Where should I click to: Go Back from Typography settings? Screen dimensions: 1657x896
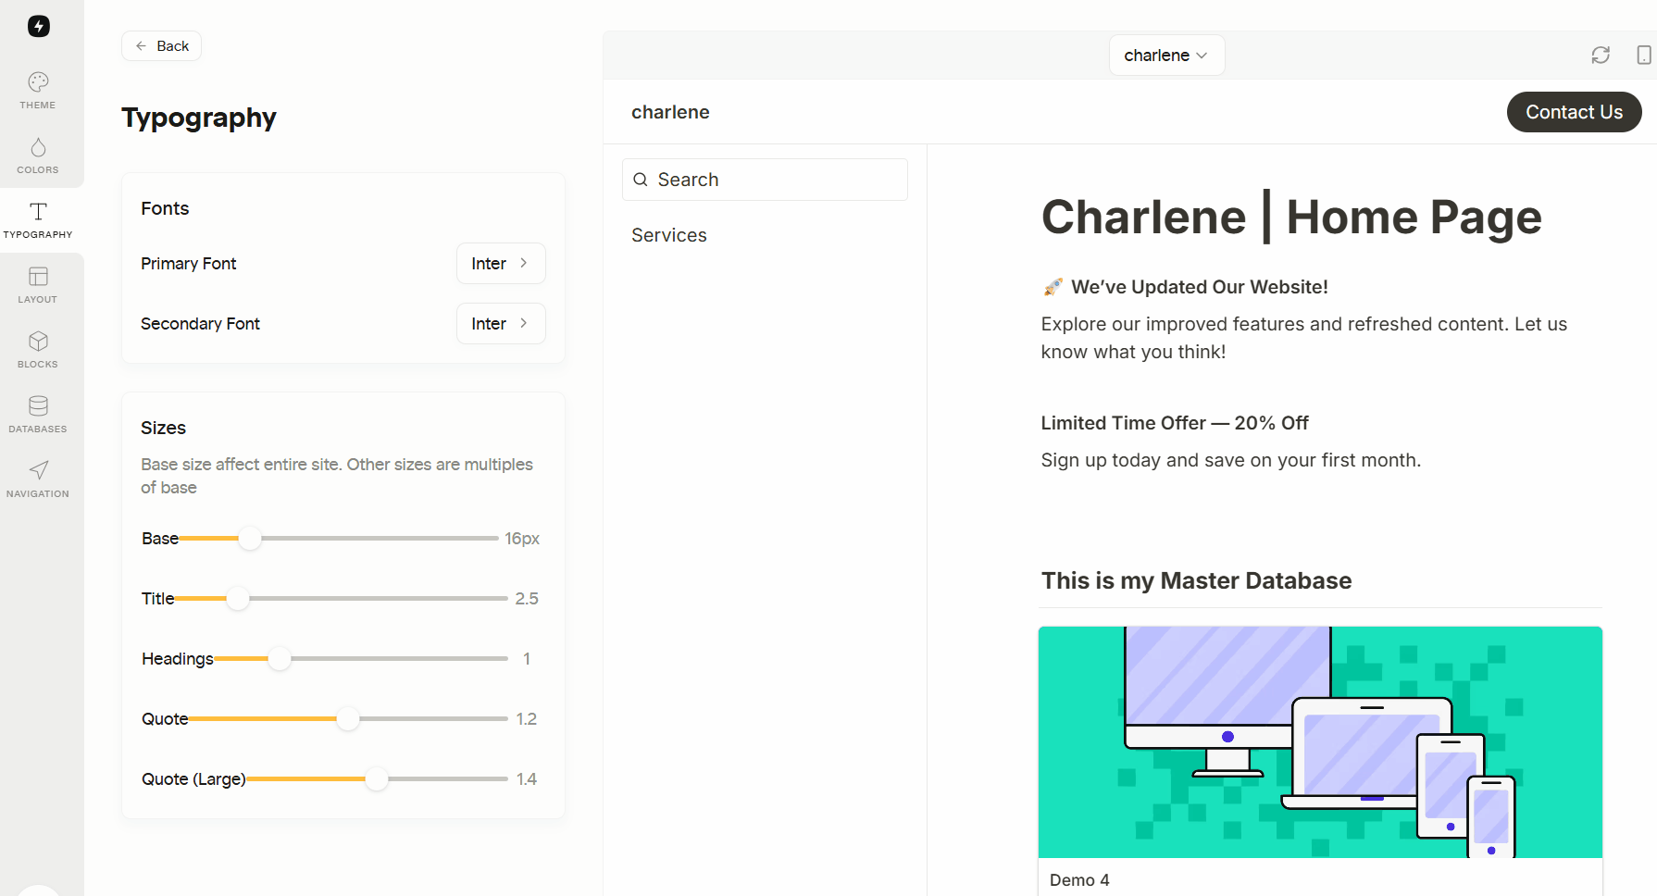click(x=162, y=46)
